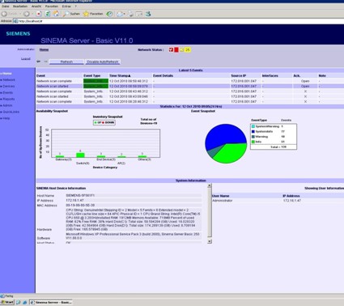Viewport: 344px width, 306px height.
Task: Click the Internet Explorer quick launch icon
Action: tap(24, 303)
